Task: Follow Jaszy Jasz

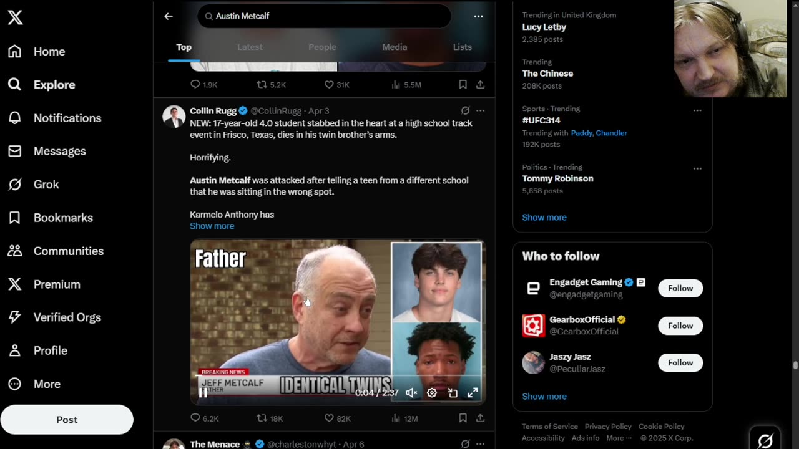Action: coord(680,362)
